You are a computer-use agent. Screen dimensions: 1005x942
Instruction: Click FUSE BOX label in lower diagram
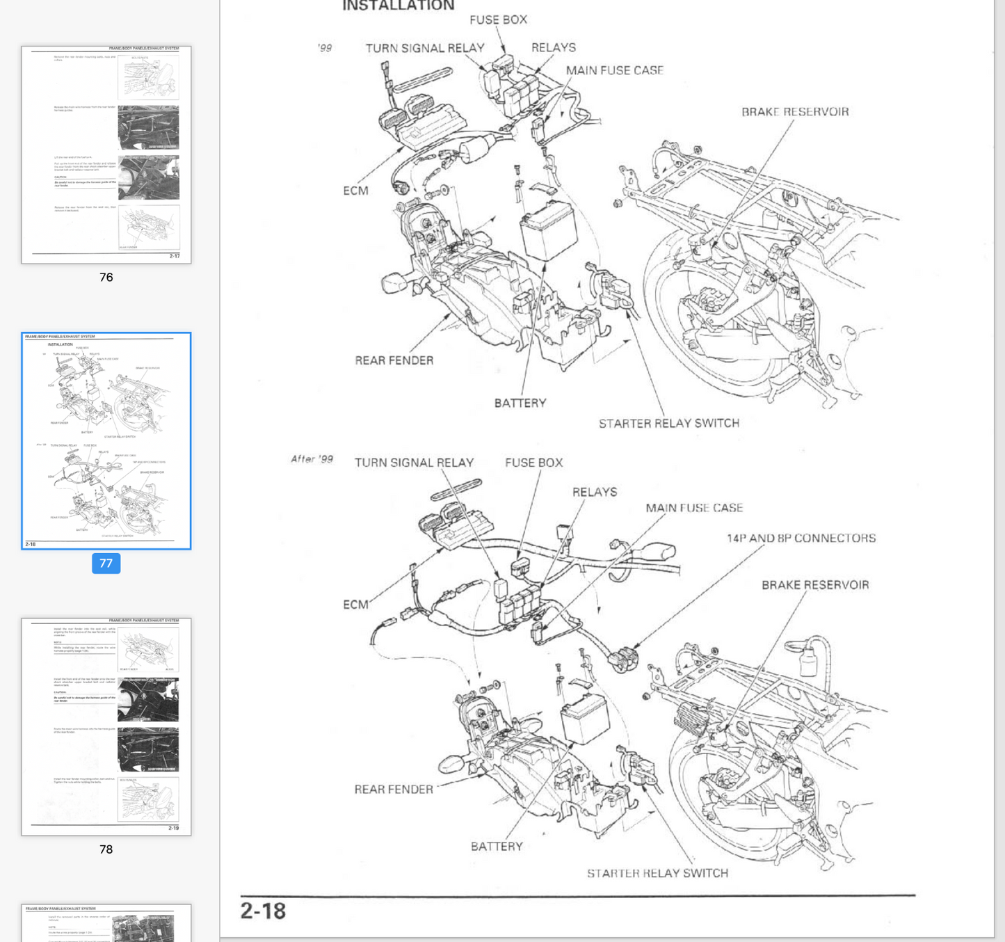pos(533,463)
